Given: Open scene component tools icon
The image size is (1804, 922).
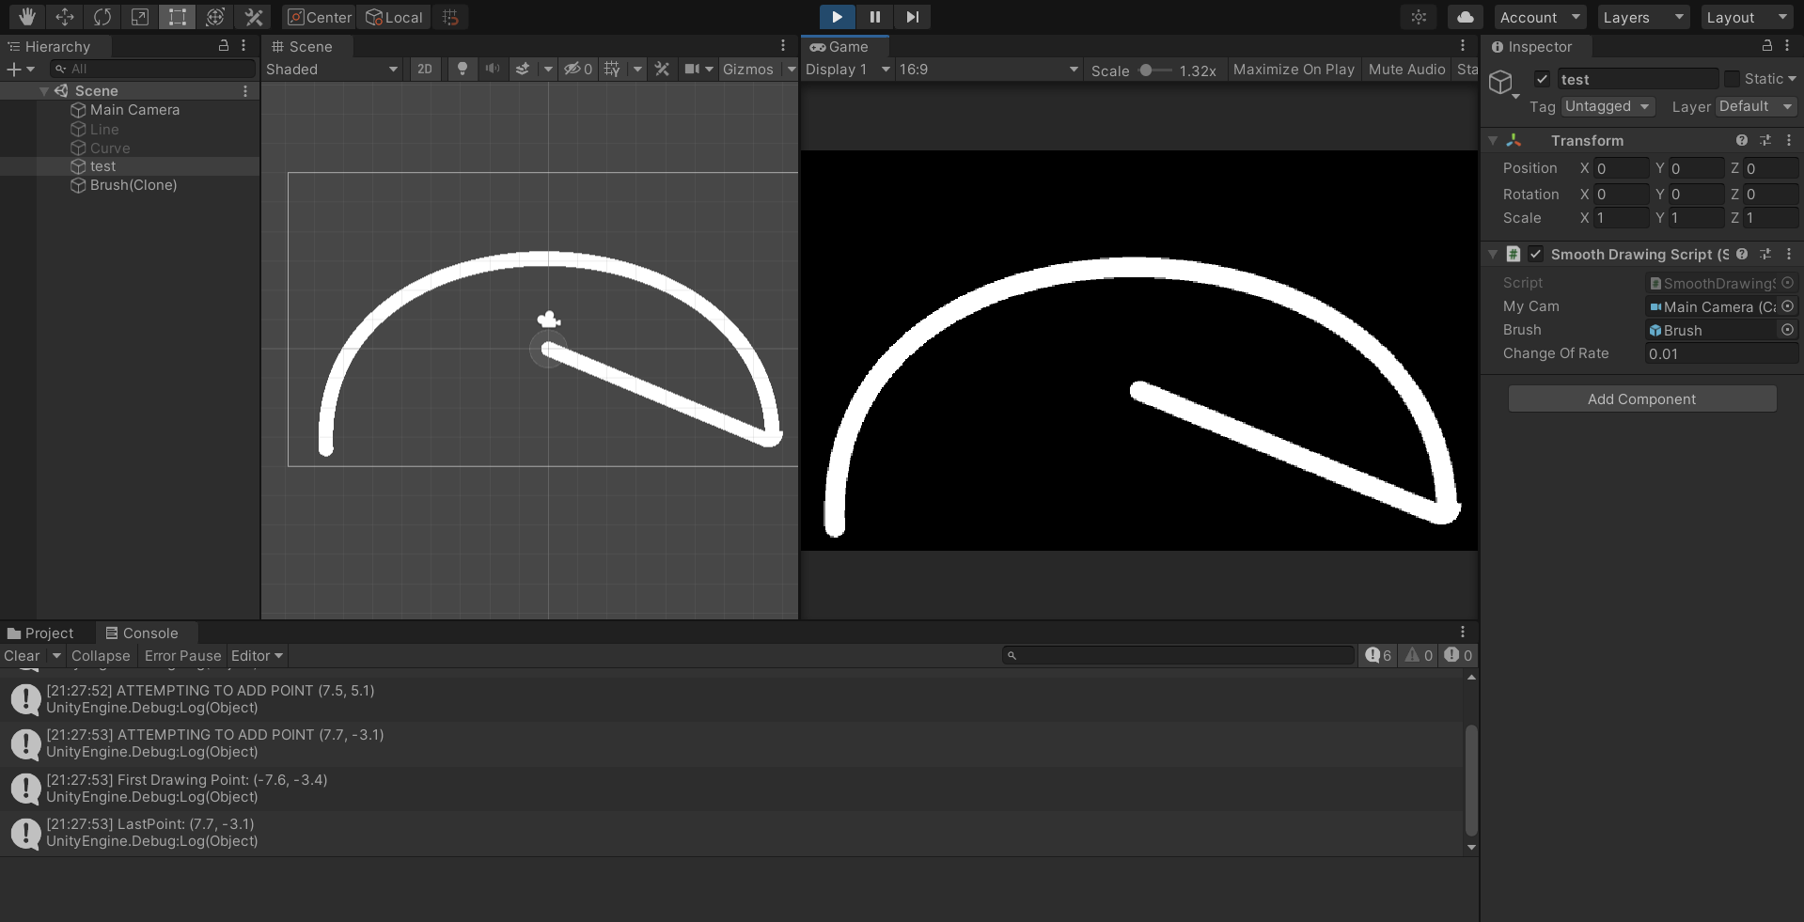Looking at the screenshot, I should tap(662, 69).
